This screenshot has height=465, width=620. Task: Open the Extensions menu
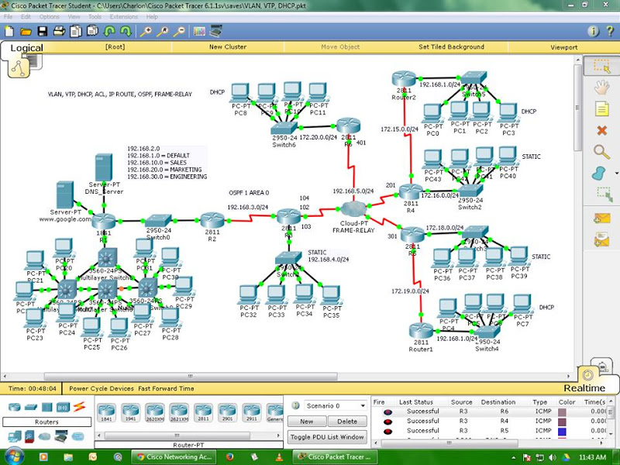[x=124, y=16]
